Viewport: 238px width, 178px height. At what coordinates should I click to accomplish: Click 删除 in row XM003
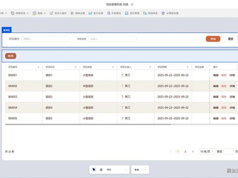pos(224,97)
